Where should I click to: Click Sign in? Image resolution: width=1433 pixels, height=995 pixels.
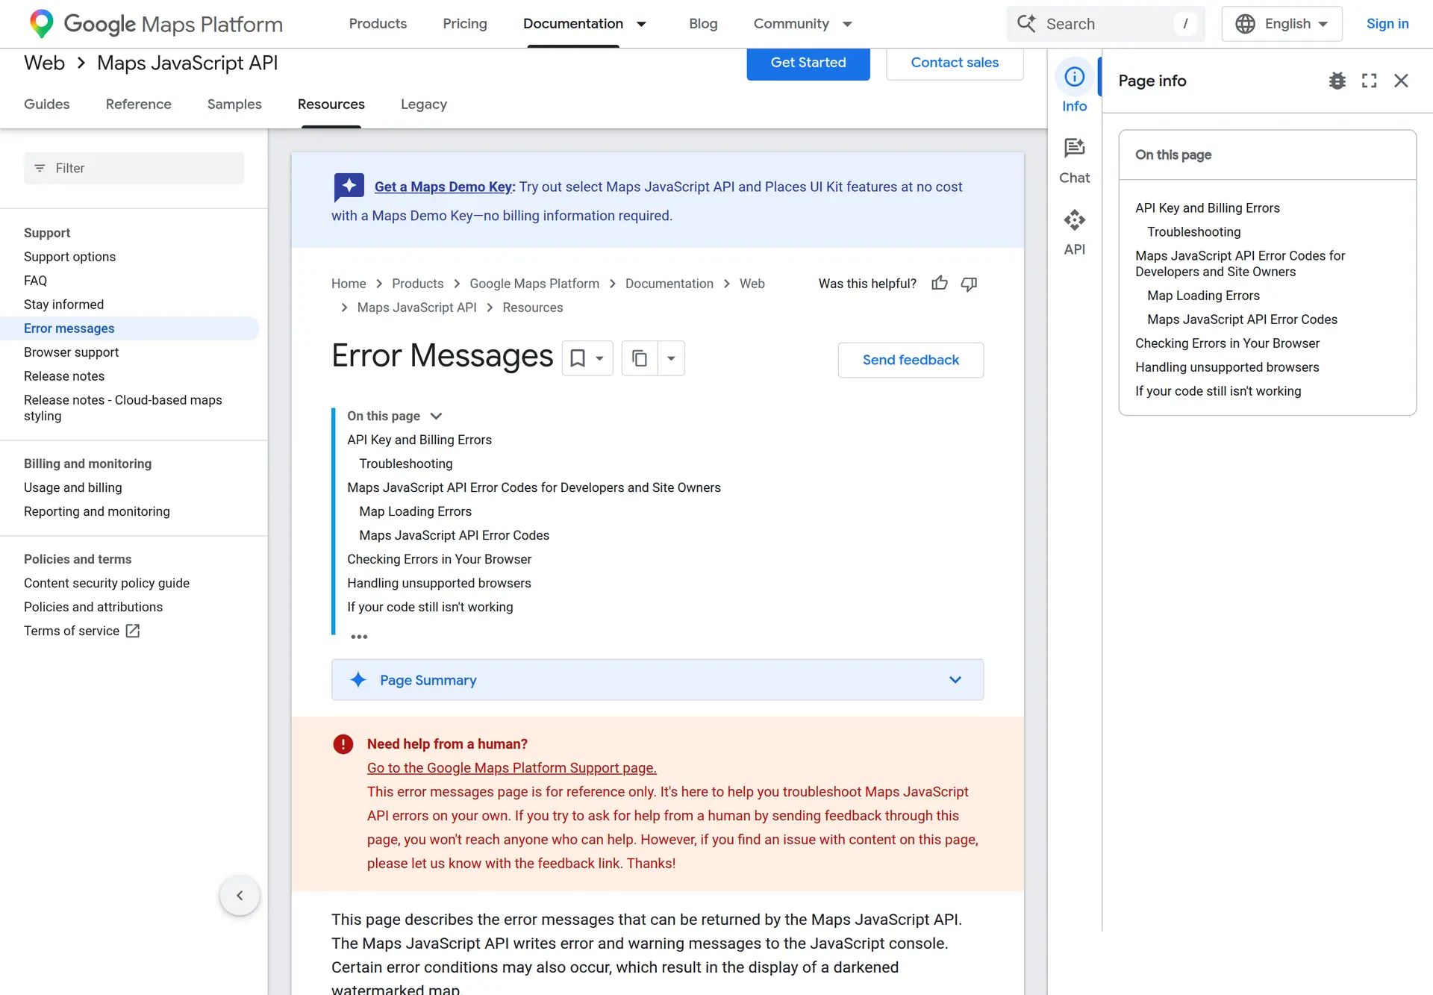(x=1387, y=24)
